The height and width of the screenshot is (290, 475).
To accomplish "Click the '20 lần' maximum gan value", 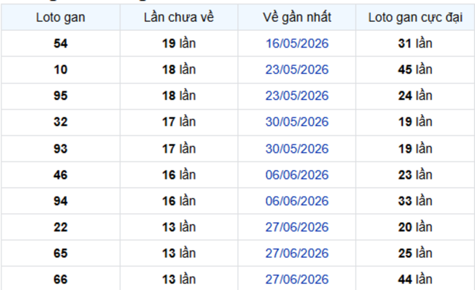I will click(415, 227).
